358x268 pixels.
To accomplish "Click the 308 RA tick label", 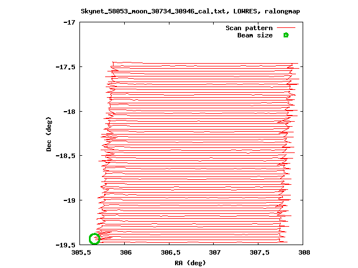I will click(304, 252).
